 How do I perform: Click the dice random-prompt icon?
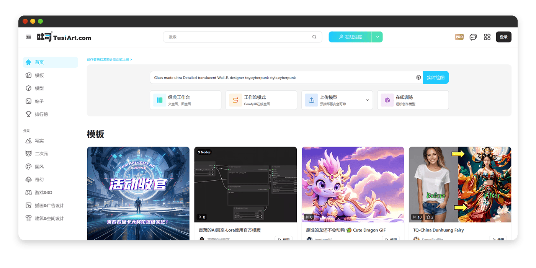click(x=418, y=78)
